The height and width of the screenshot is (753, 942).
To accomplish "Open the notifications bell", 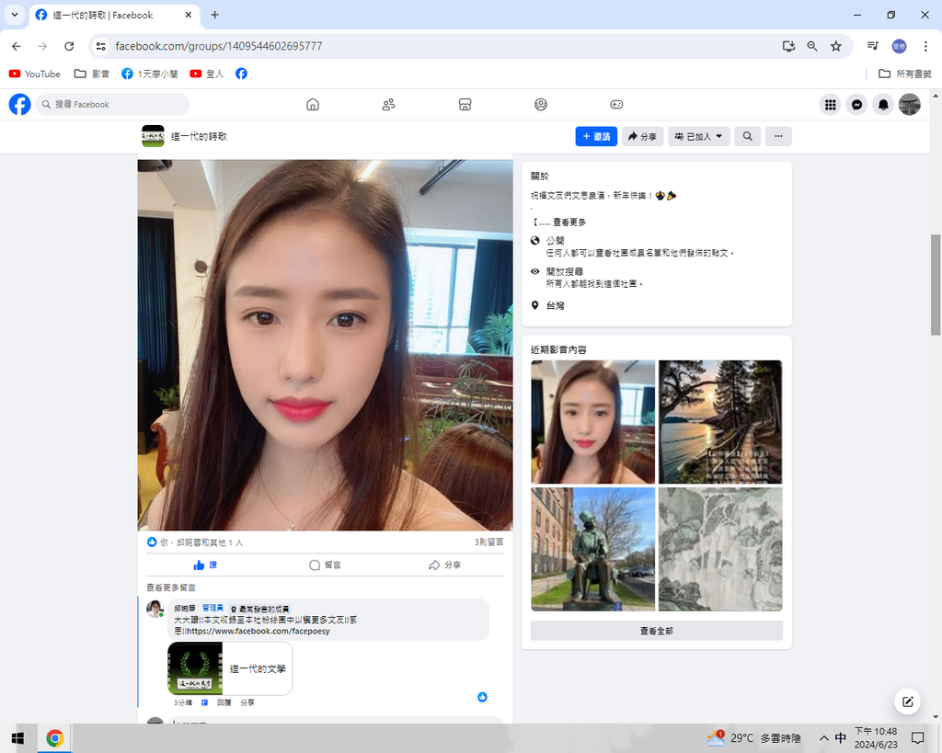I will pos(883,105).
